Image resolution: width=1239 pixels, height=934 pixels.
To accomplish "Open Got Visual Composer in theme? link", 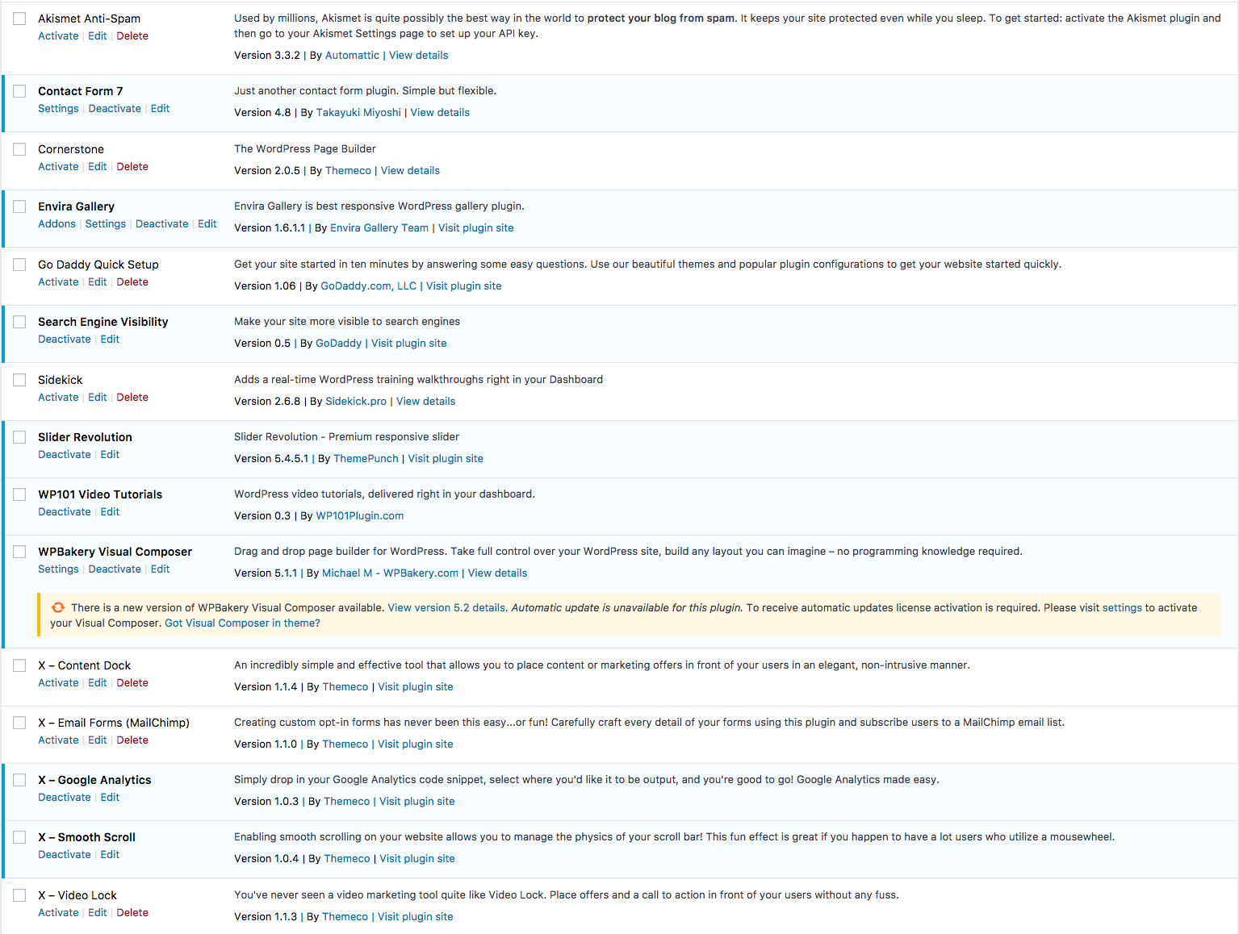I will click(x=242, y=623).
